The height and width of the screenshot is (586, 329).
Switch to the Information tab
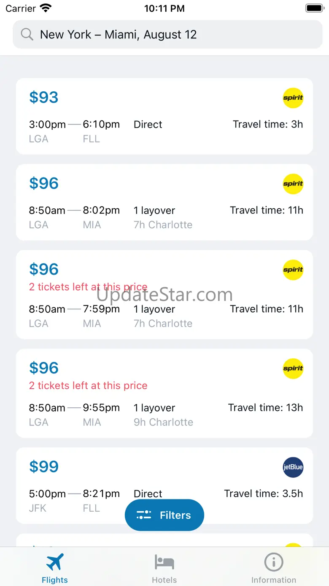pyautogui.click(x=273, y=568)
